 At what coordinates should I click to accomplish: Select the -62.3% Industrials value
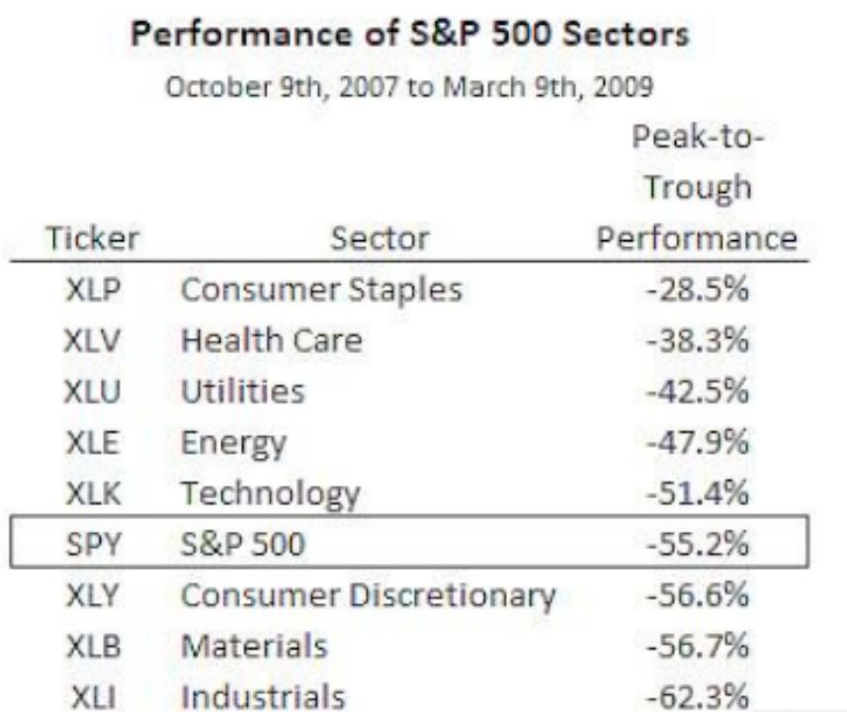(x=698, y=696)
